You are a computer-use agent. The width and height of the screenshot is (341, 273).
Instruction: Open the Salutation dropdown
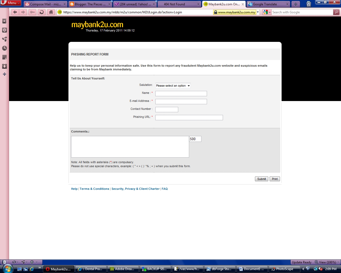click(x=173, y=86)
